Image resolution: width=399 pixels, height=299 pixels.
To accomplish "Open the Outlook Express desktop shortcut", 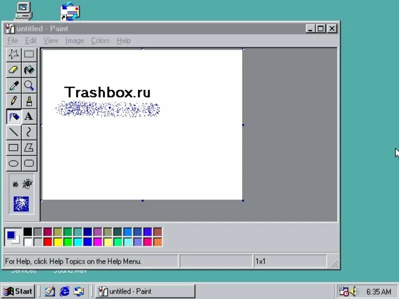I will (70, 11).
